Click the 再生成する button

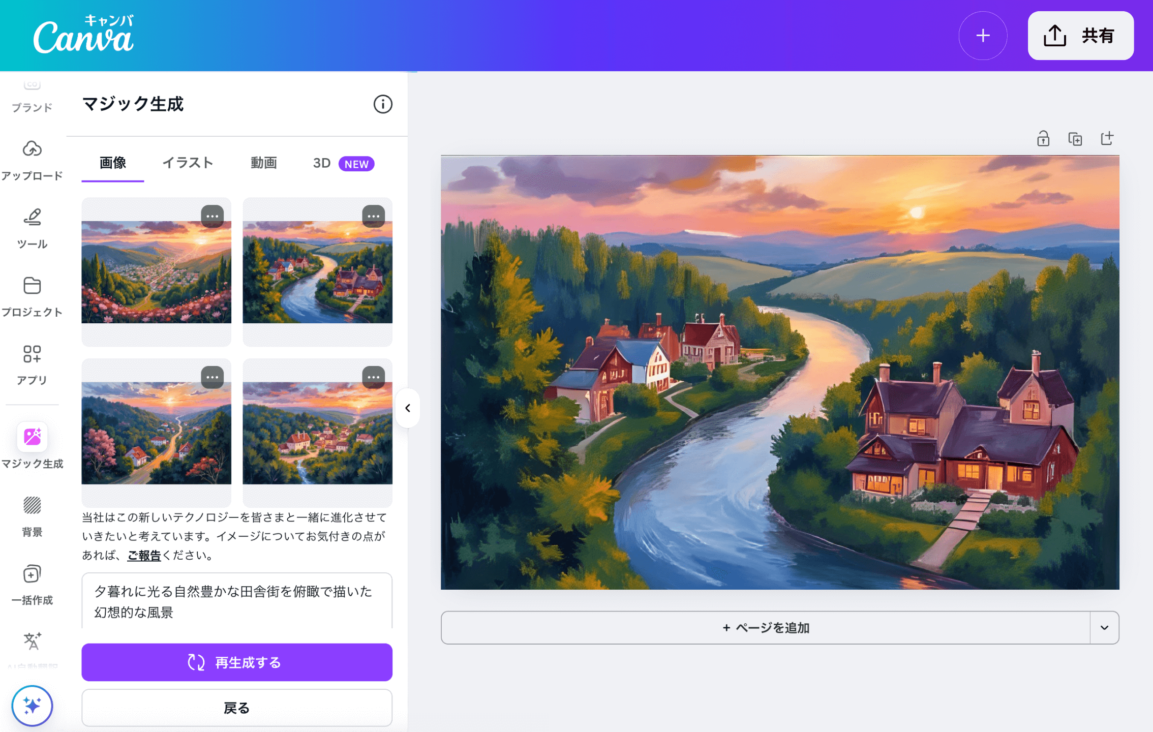tap(237, 662)
